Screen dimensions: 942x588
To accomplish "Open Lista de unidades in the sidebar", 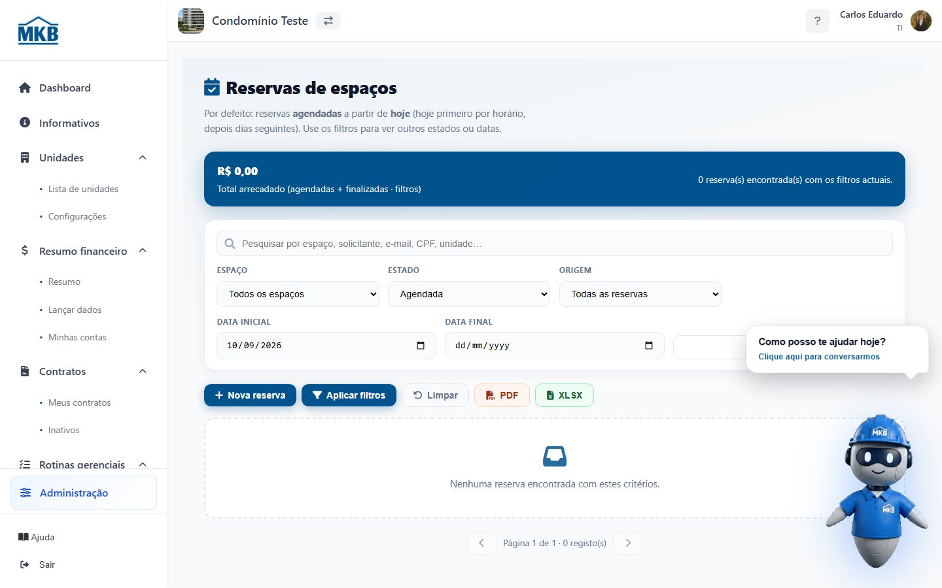I will point(83,189).
